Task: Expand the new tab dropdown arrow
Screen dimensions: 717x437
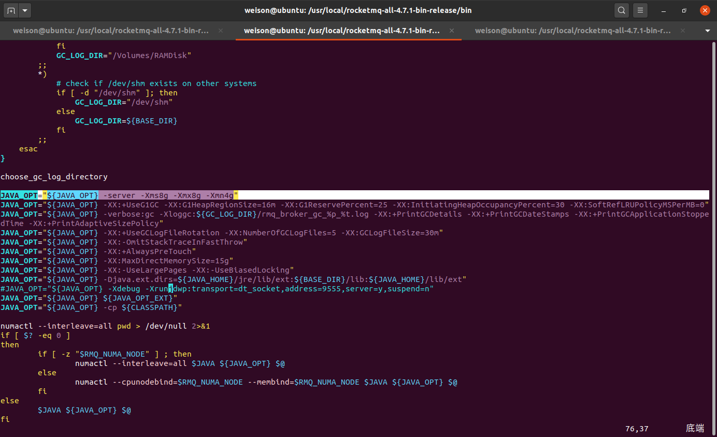Action: (25, 10)
